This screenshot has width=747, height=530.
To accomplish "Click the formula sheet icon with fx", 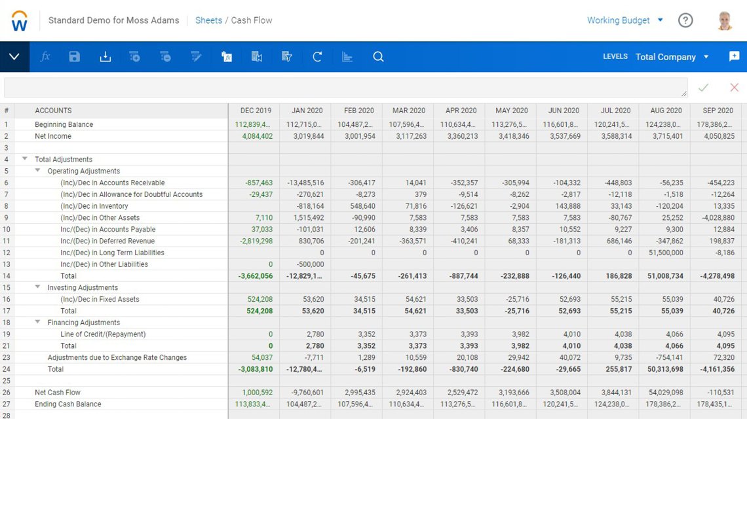I will pyautogui.click(x=227, y=57).
